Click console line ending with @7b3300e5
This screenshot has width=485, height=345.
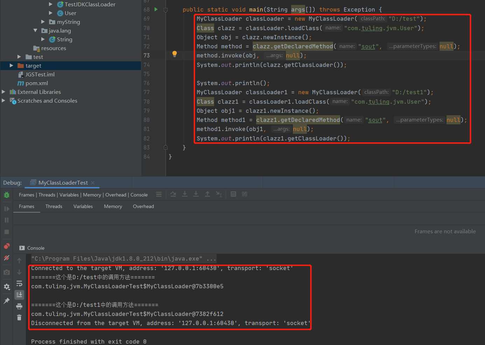[x=127, y=287]
